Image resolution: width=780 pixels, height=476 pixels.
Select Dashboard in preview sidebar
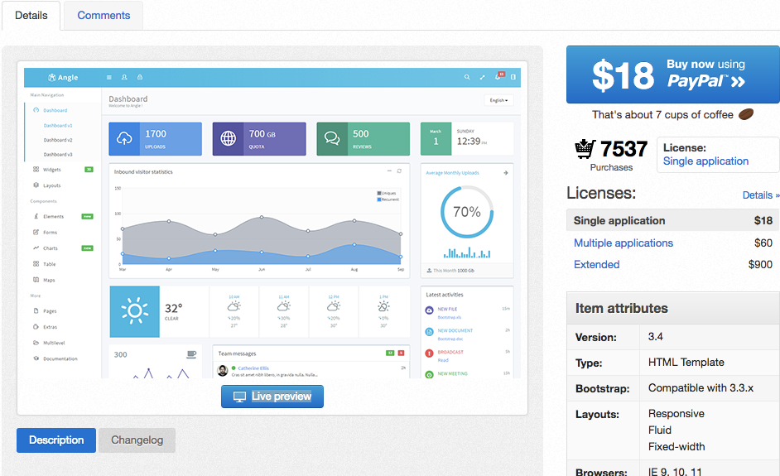click(x=55, y=110)
